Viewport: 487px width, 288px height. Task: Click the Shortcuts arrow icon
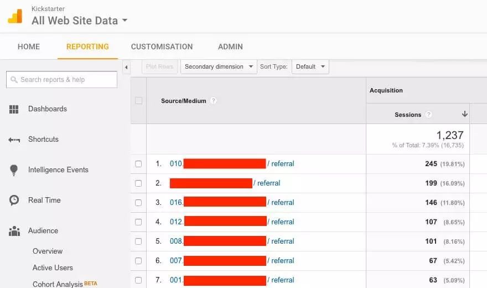(14, 140)
